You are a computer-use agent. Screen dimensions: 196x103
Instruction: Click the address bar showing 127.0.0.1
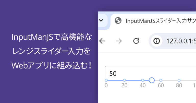pyautogui.click(x=172, y=41)
